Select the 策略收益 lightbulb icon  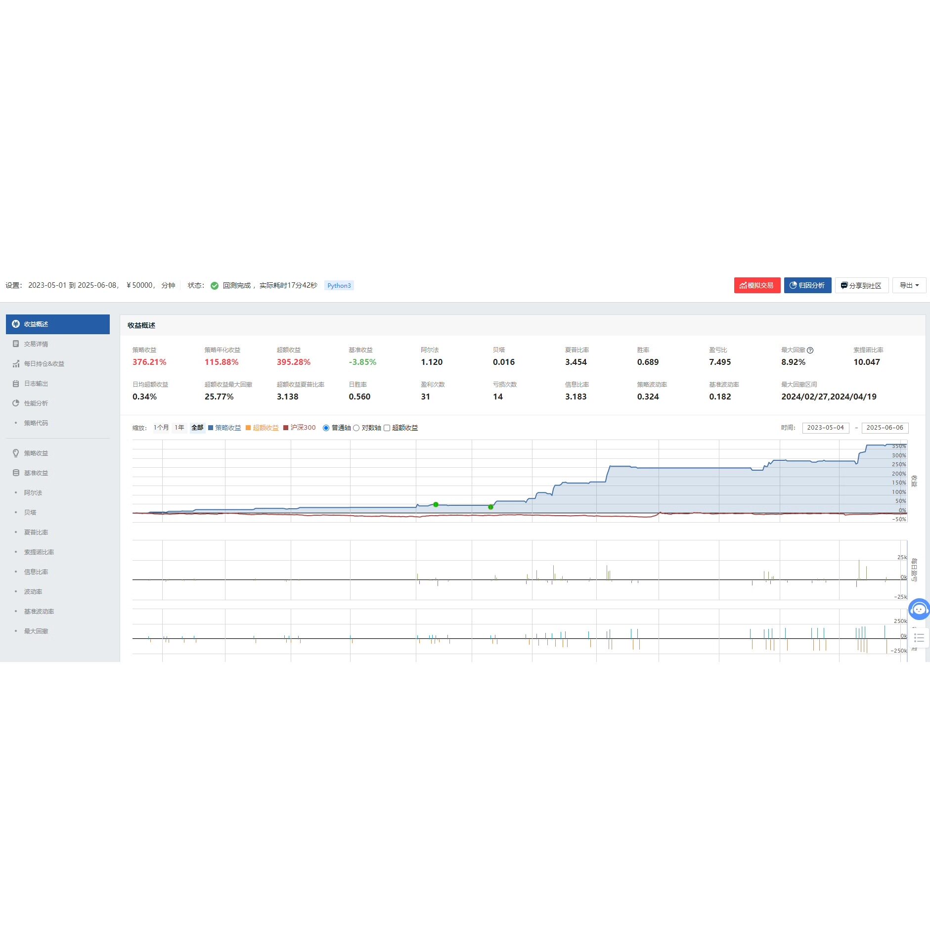point(16,453)
